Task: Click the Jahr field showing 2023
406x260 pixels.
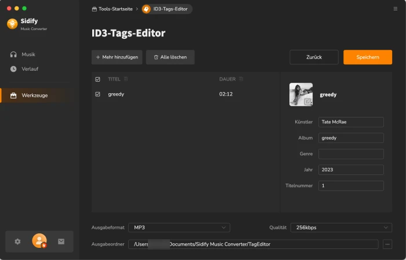Action: 351,170
